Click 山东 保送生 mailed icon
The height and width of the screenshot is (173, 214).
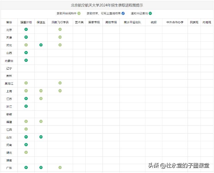click(41, 137)
